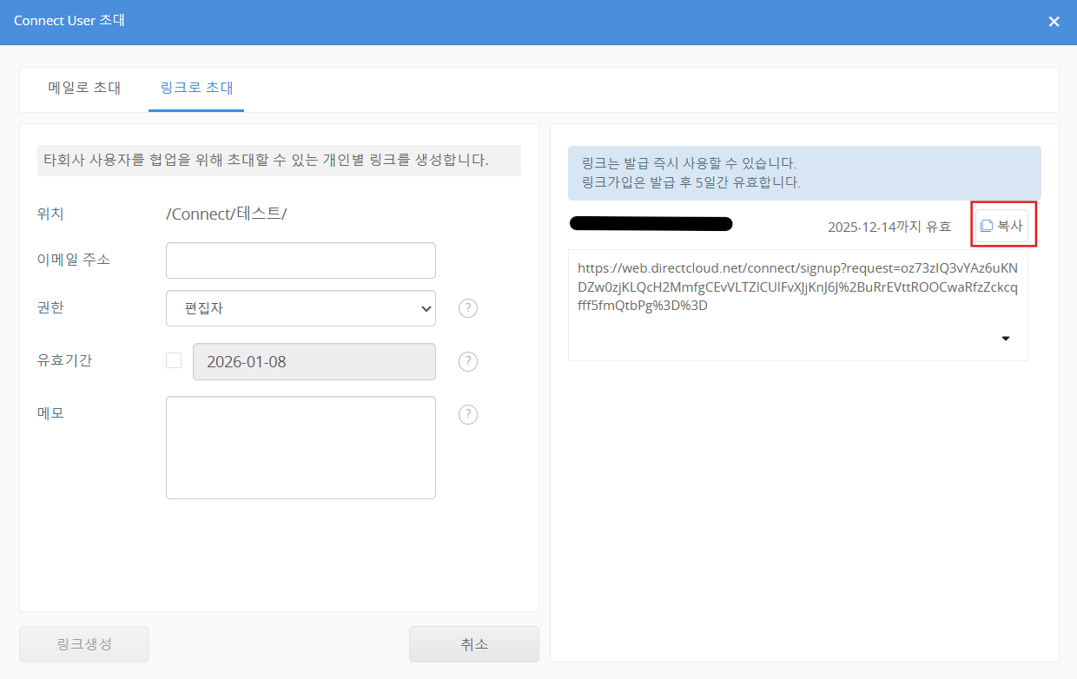Screen dimensions: 1077x679
Task: Click the /Connect/테스트/ location path
Action: coord(226,214)
